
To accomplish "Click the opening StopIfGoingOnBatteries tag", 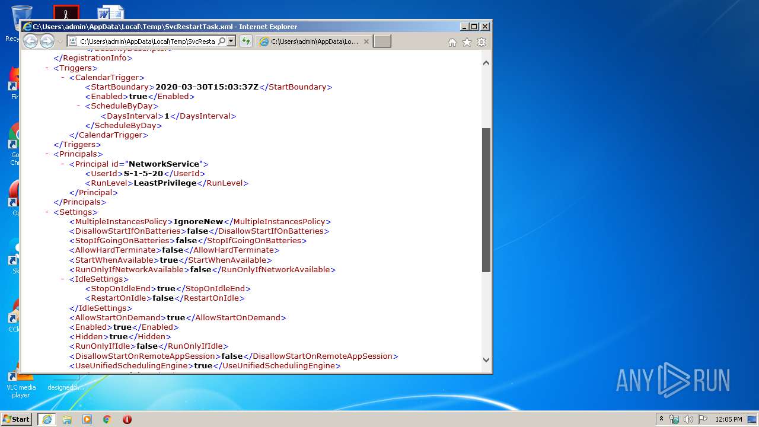I will pyautogui.click(x=122, y=241).
